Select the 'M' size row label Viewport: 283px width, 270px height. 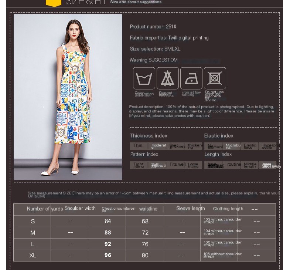[x=33, y=233]
